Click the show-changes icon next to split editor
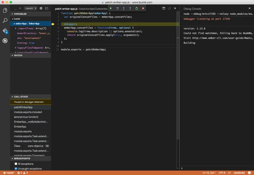Screen dimensions: 254x175 (x=170, y=8)
